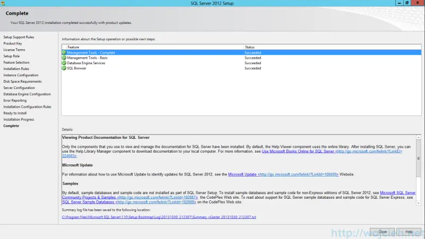Screen dimensions: 425x239
Task: Click Succeeded status for Management Tools - Basic
Action: pyautogui.click(x=253, y=58)
